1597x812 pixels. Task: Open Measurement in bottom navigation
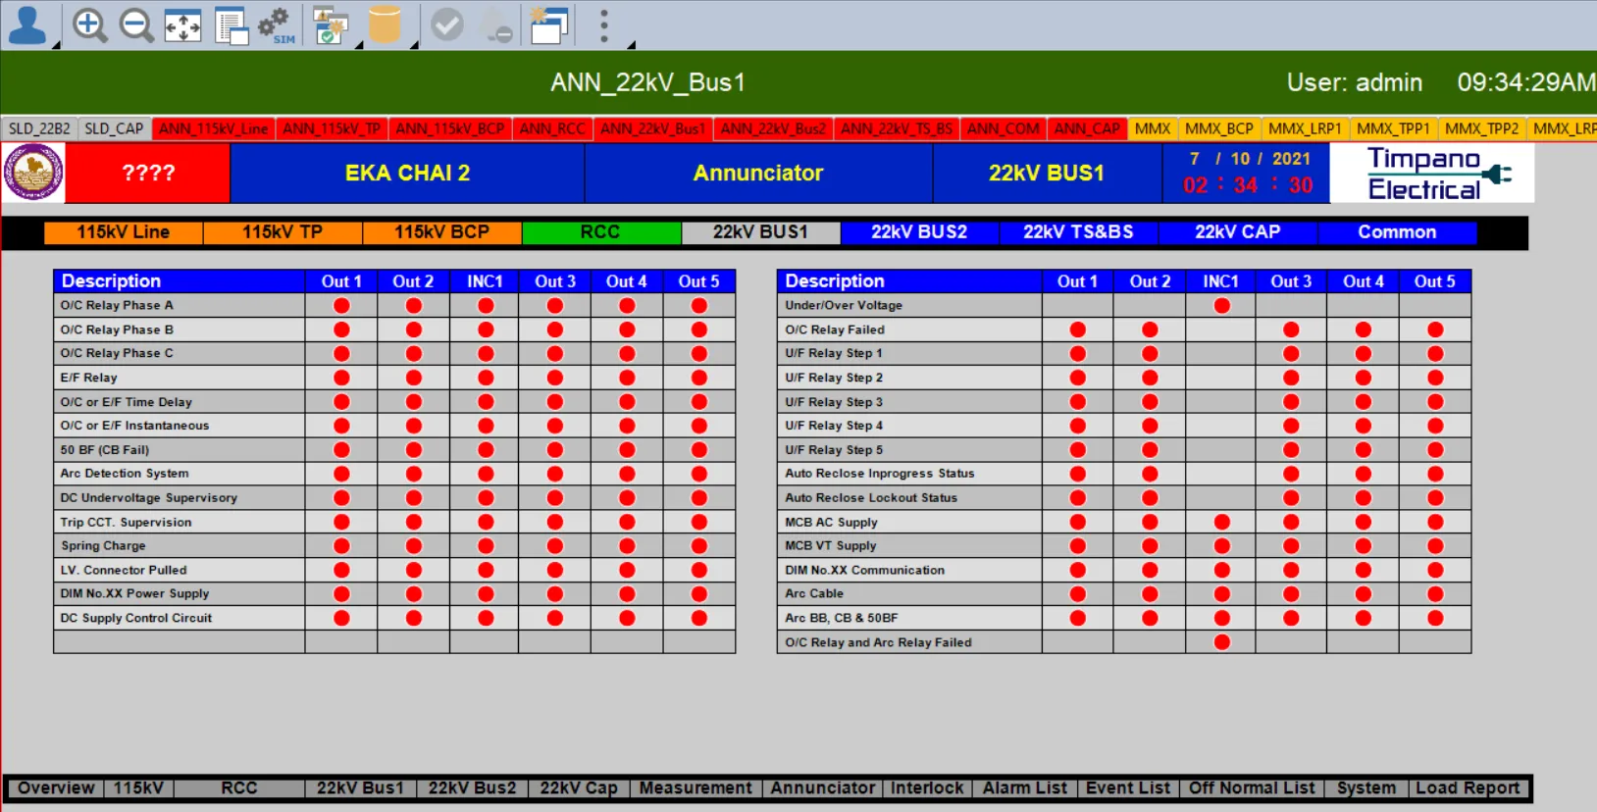(695, 788)
